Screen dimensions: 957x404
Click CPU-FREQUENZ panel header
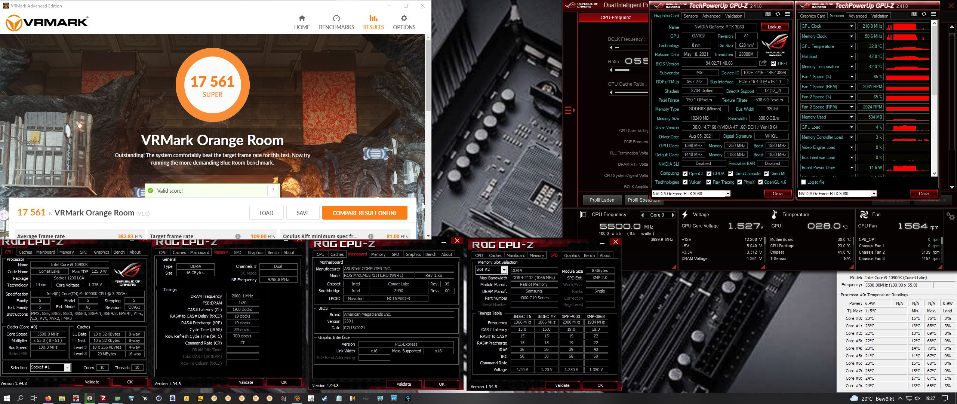(x=615, y=18)
